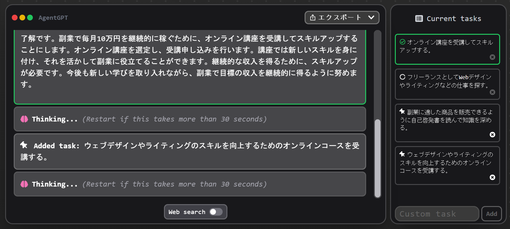This screenshot has width=510, height=229.
Task: Click the Add button for custom task
Action: (x=492, y=214)
